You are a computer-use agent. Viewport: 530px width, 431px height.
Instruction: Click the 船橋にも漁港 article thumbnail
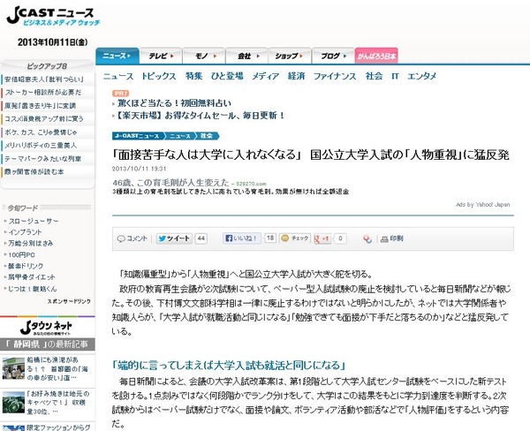[13, 368]
